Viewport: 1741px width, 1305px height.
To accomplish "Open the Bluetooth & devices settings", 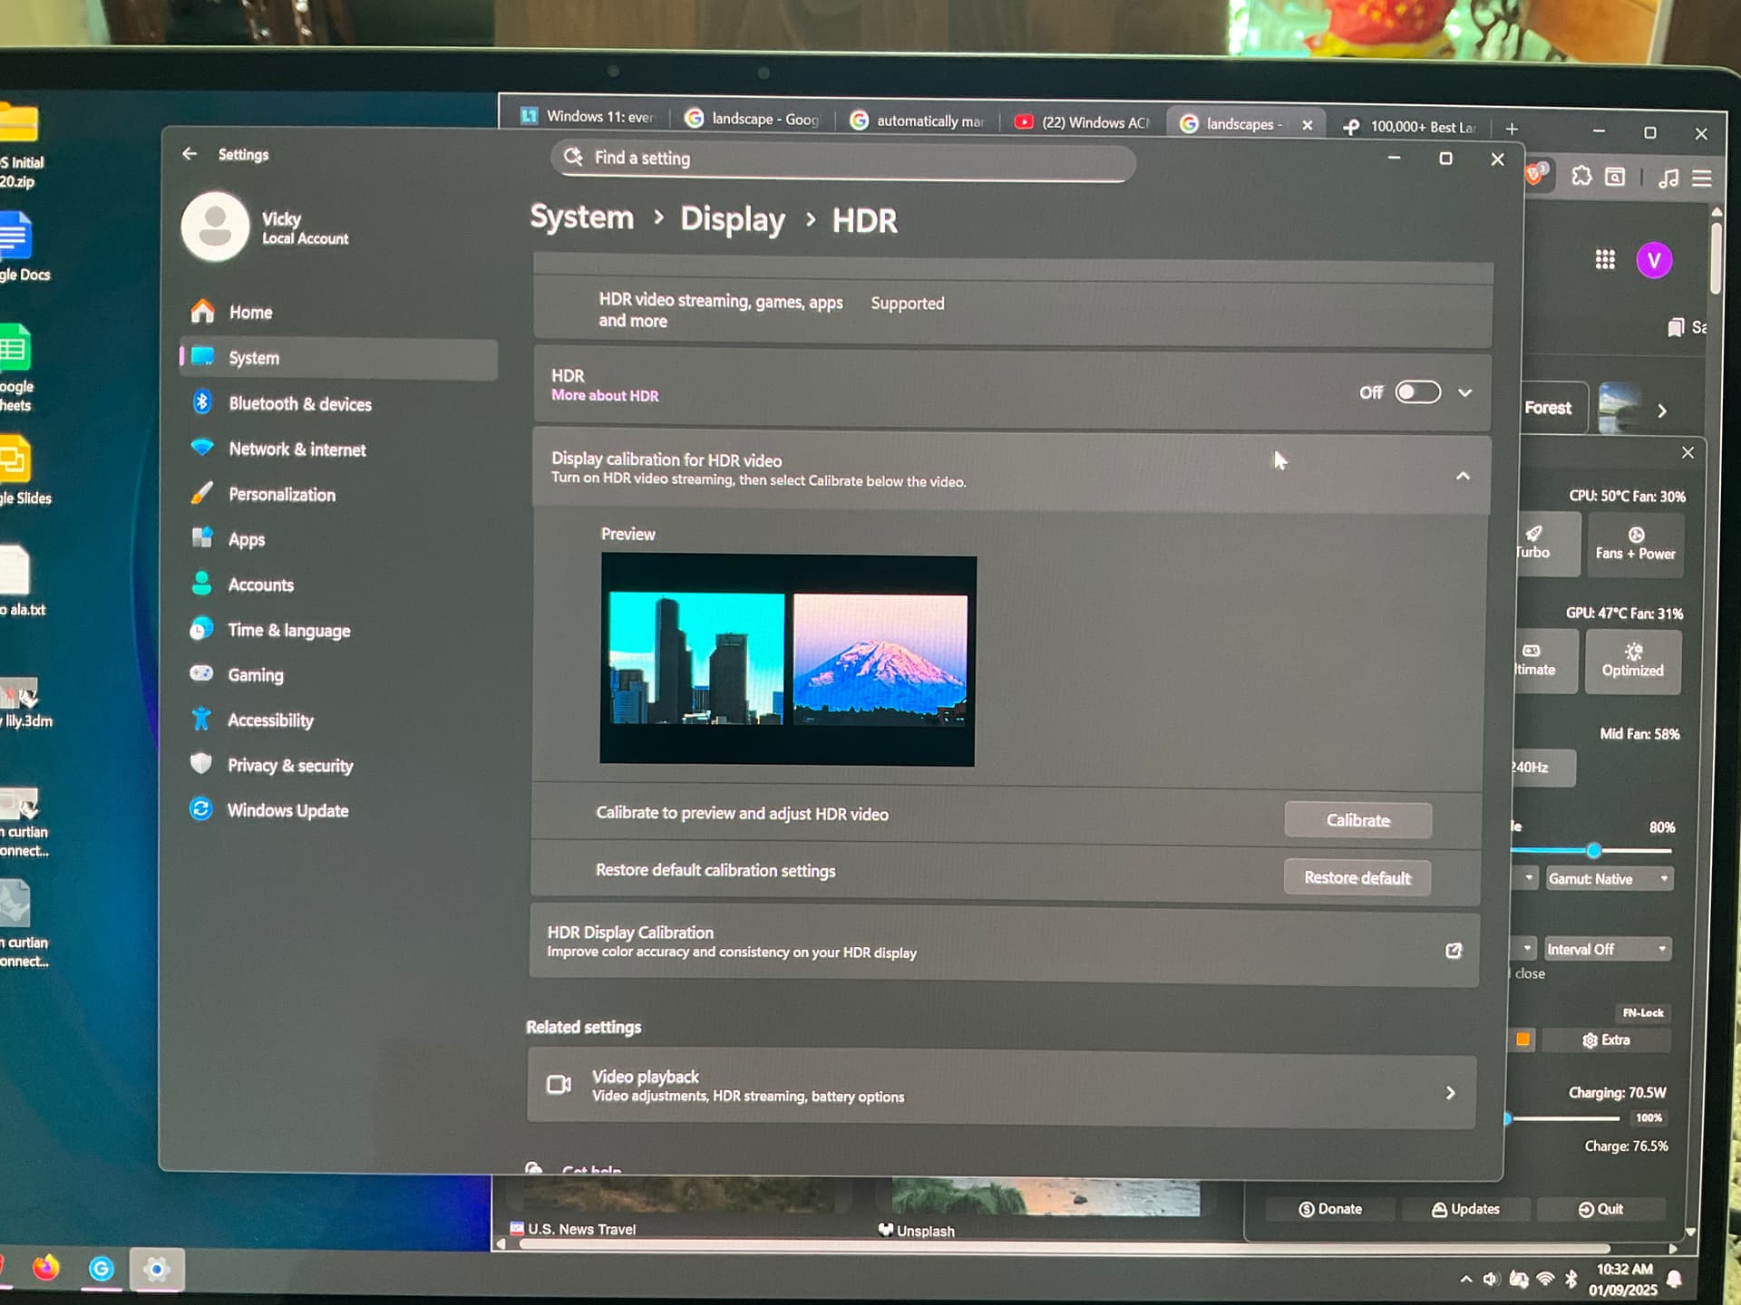I will click(299, 404).
